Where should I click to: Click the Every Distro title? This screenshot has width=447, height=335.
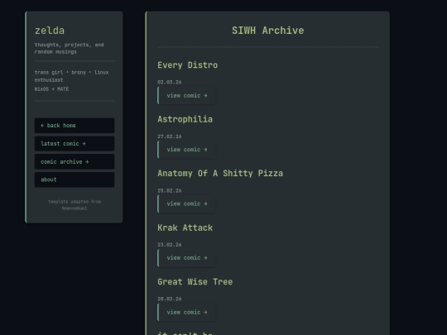pyautogui.click(x=188, y=65)
